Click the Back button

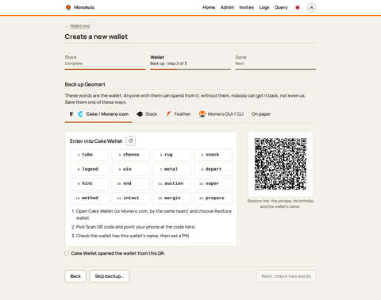pos(75,276)
